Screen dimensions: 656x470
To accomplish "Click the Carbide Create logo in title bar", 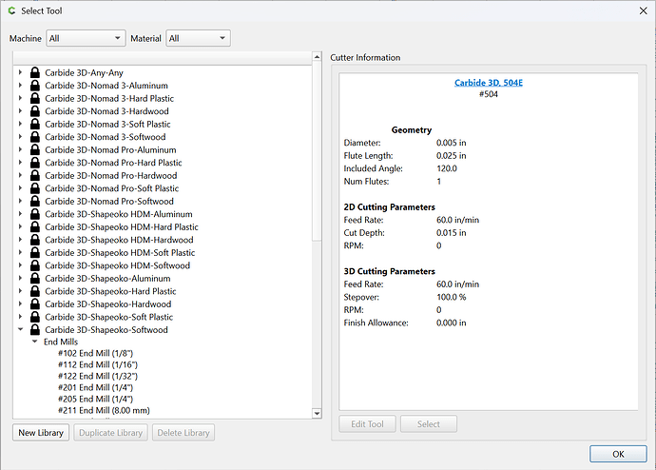I will click(11, 10).
